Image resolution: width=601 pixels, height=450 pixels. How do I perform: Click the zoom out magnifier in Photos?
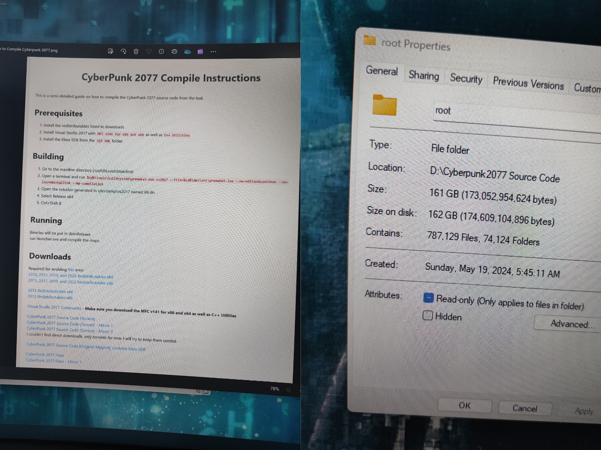[289, 389]
